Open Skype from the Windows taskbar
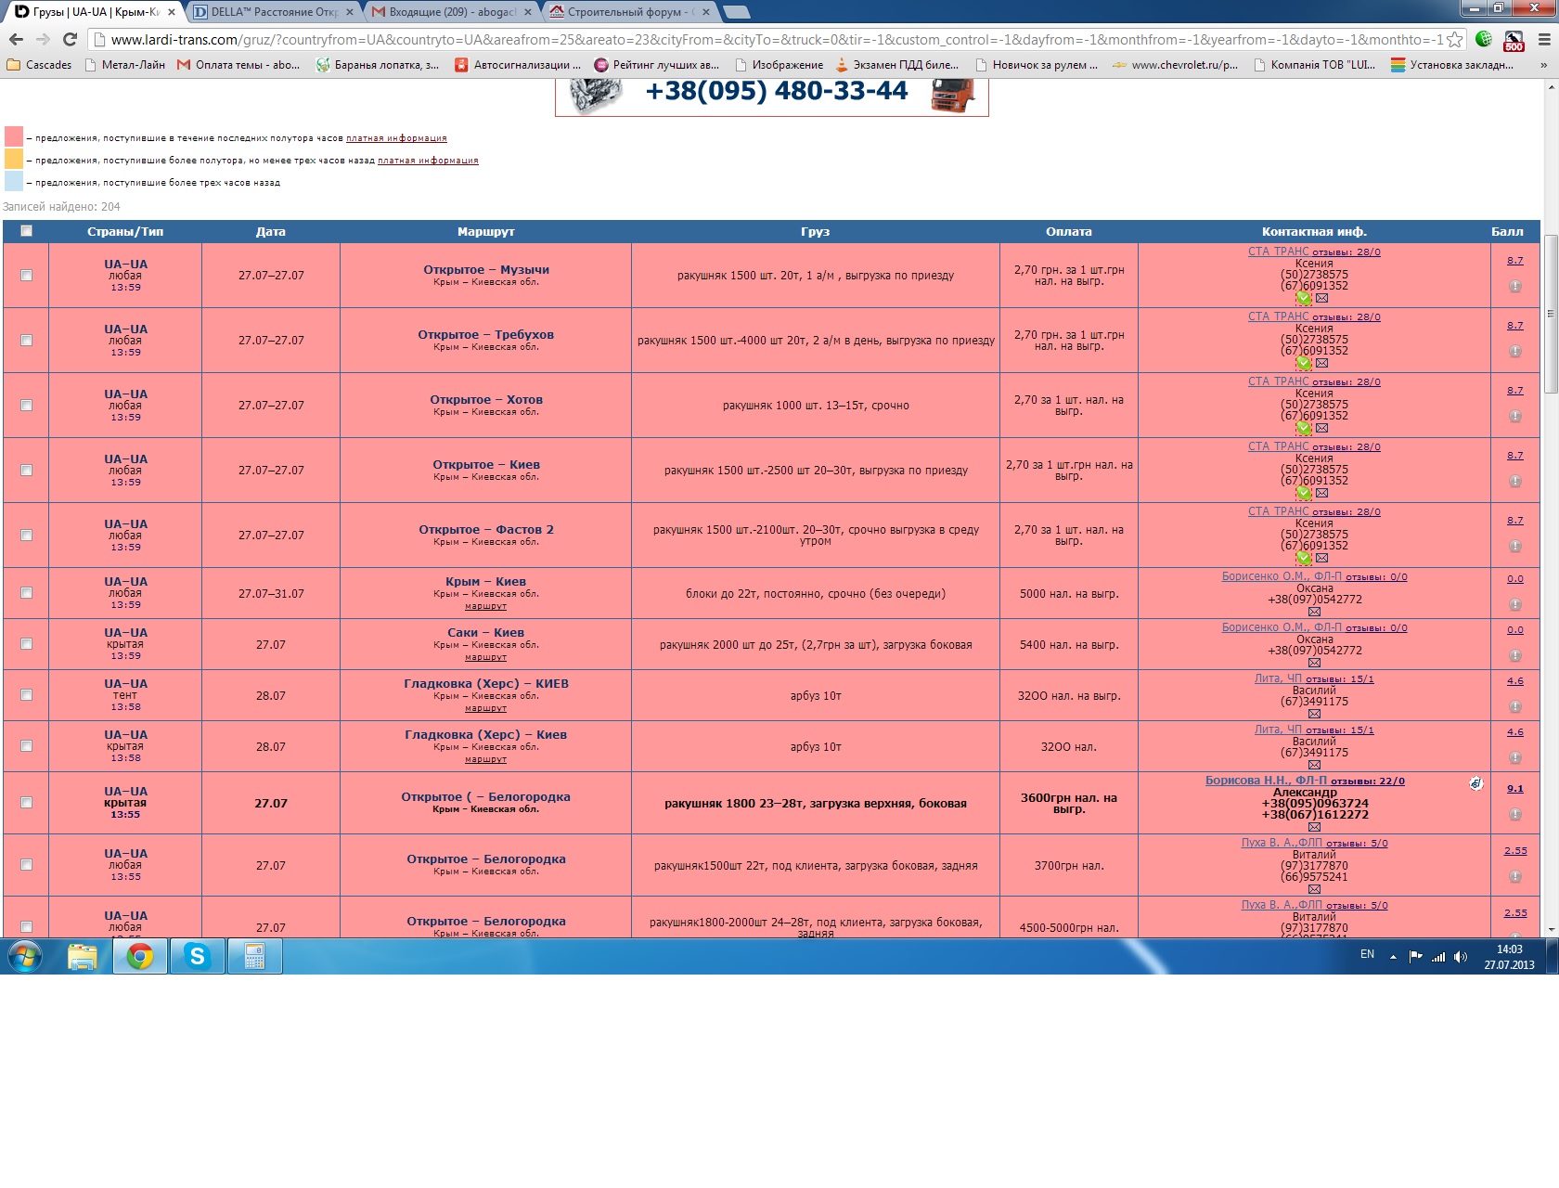Viewport: 1559px width, 1188px height. [x=197, y=956]
